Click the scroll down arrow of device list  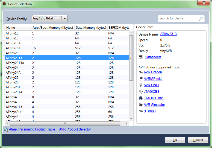pyautogui.click(x=131, y=119)
